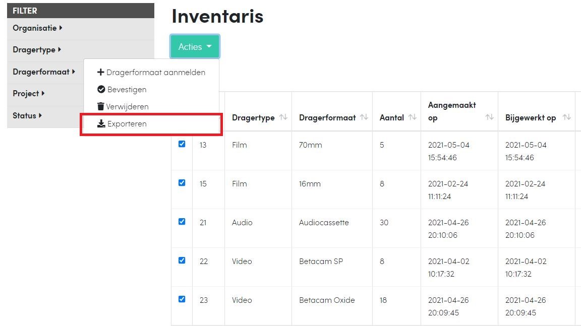The image size is (581, 326).
Task: Expand the Project filter
Action: [29, 94]
